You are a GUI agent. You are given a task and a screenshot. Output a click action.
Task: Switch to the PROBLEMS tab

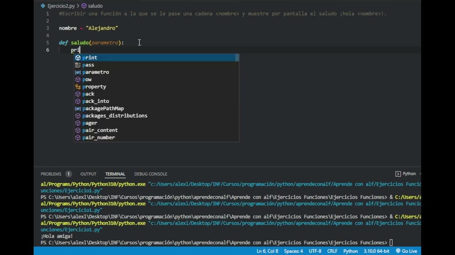(51, 174)
